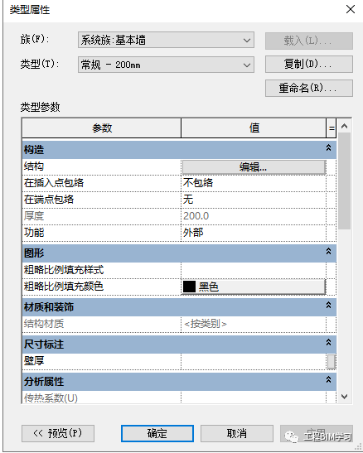
Task: Click the 值 column header
Action: (254, 128)
